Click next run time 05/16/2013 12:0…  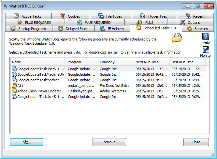click(x=151, y=86)
